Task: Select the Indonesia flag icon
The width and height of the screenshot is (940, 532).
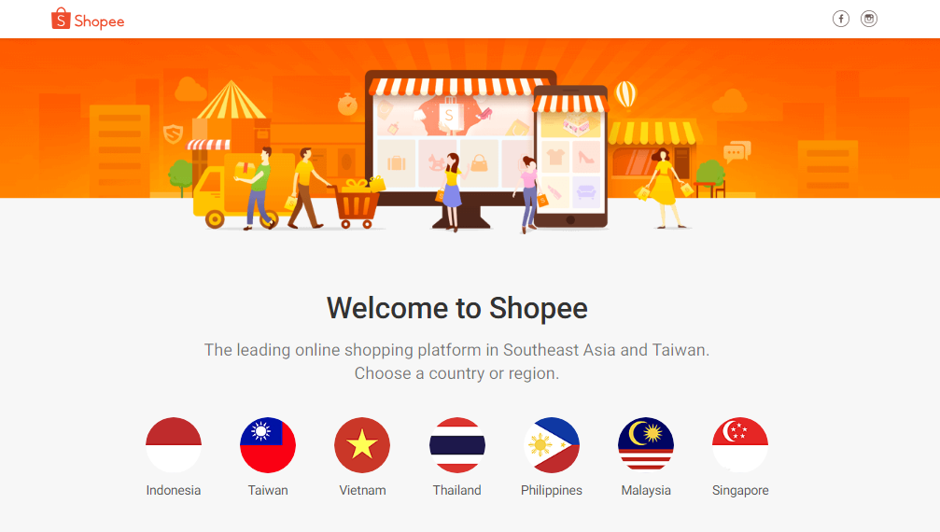Action: 174,445
